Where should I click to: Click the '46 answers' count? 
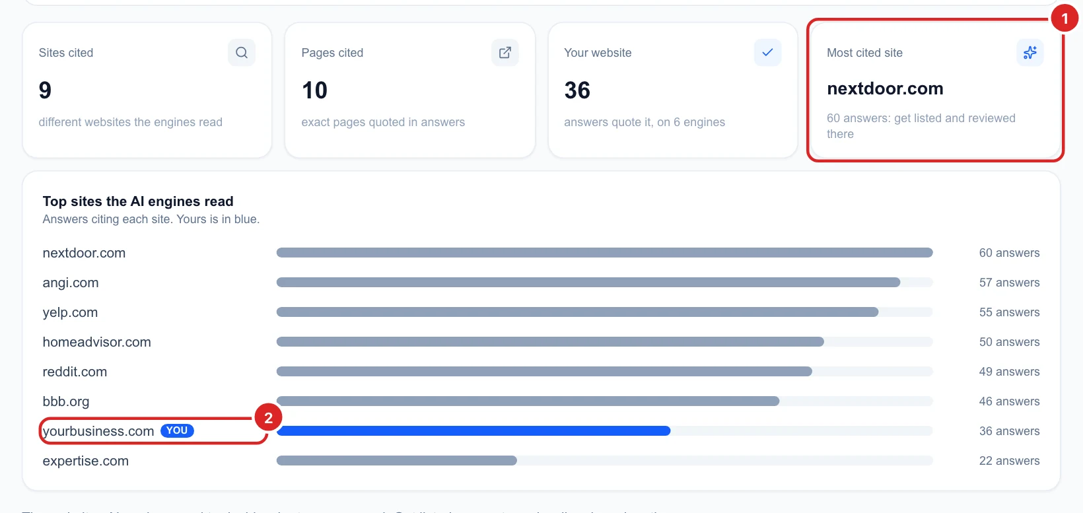[x=1009, y=401]
